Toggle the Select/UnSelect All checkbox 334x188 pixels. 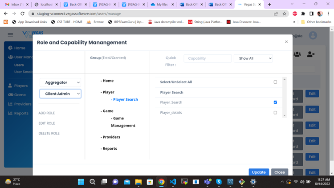(275, 82)
